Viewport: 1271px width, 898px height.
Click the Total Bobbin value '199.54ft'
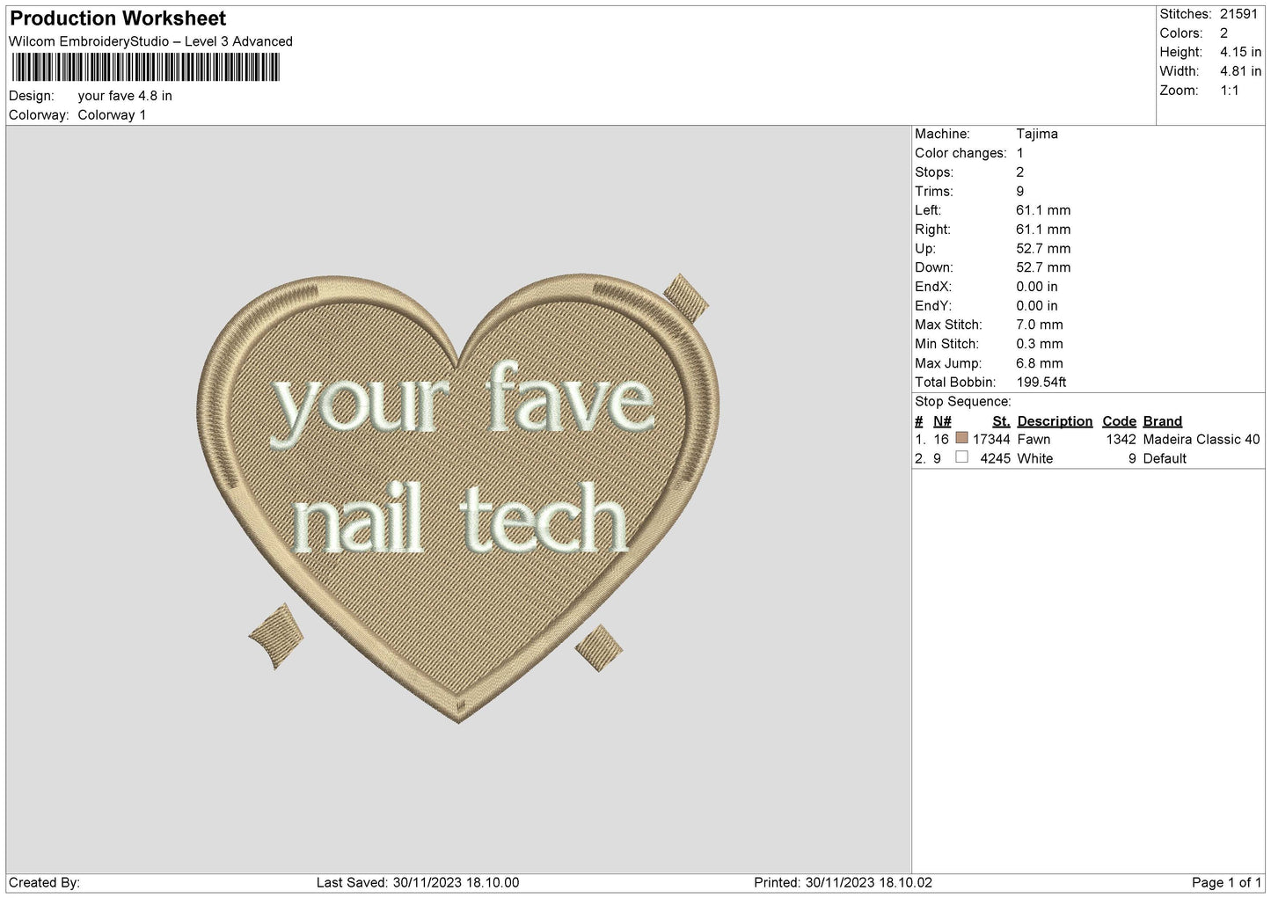(1041, 382)
